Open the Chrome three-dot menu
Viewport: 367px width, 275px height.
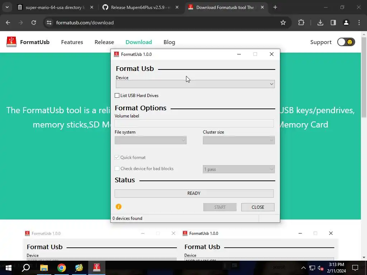(x=359, y=23)
